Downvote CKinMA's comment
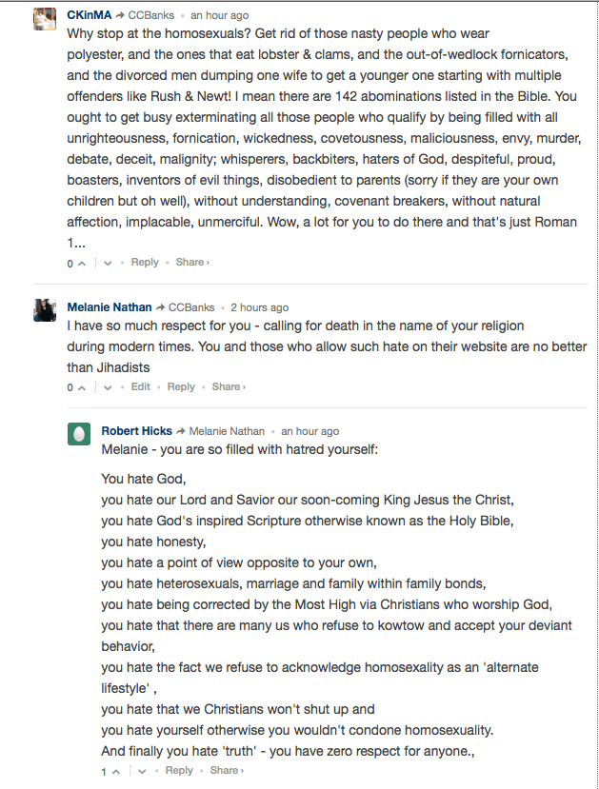Image resolution: width=599 pixels, height=789 pixels. [x=108, y=263]
